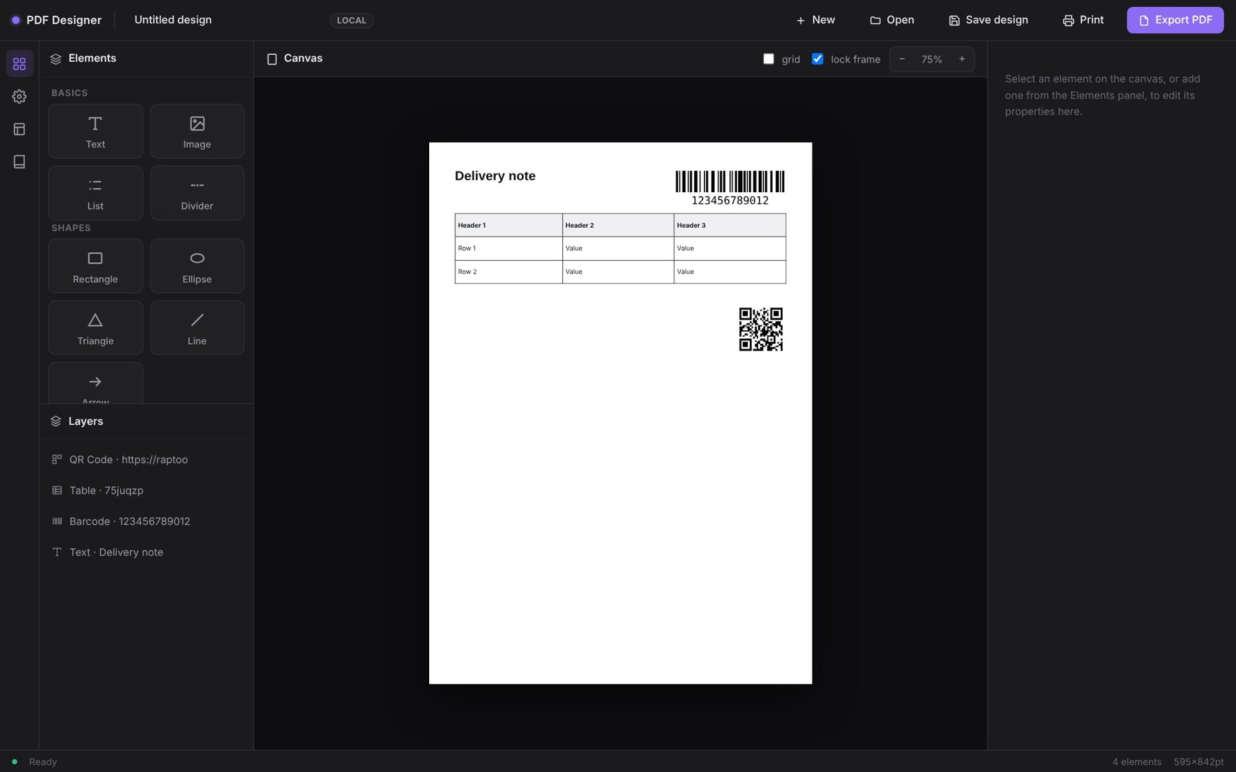The width and height of the screenshot is (1236, 772).
Task: Click the LOCAL badge
Action: [x=352, y=21]
